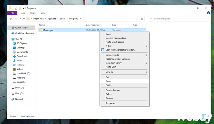
Task: Click the Properties quick access toolbar icon
Action: (x=16, y=8)
